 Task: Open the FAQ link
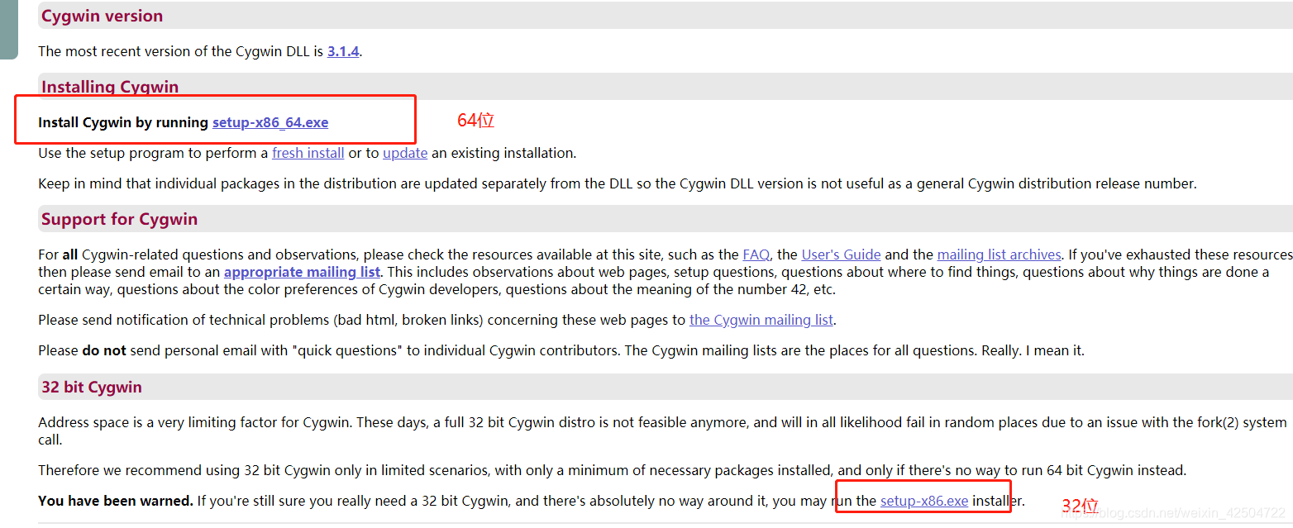756,254
